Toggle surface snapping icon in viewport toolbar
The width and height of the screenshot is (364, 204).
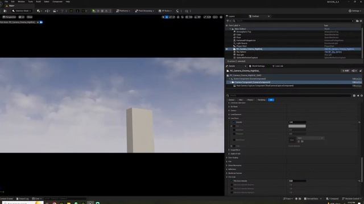click(182, 17)
